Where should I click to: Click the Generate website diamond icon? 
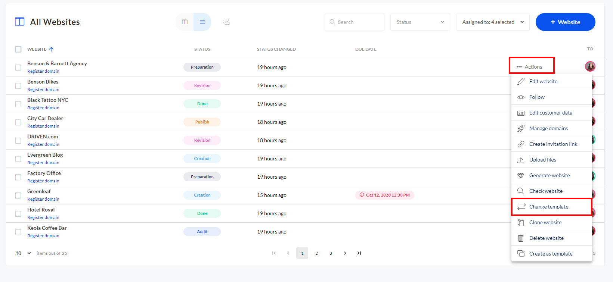click(x=521, y=175)
